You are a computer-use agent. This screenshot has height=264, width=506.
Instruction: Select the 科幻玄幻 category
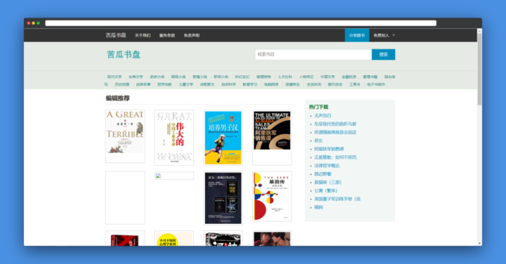pyautogui.click(x=242, y=77)
